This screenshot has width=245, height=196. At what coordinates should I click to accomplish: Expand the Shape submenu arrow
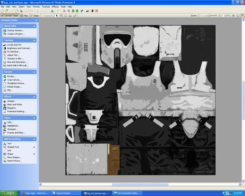pyautogui.click(x=34, y=154)
